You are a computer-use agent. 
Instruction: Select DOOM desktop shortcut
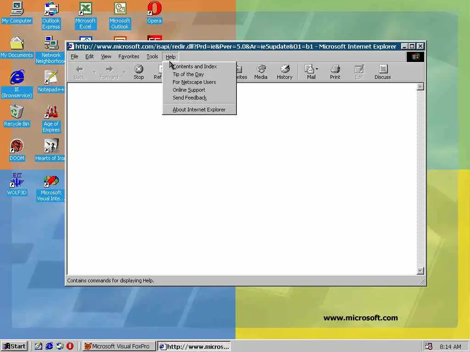click(17, 150)
